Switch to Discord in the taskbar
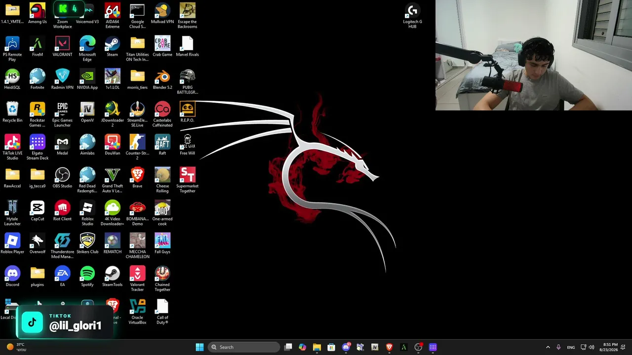Image resolution: width=632 pixels, height=355 pixels. point(346,347)
